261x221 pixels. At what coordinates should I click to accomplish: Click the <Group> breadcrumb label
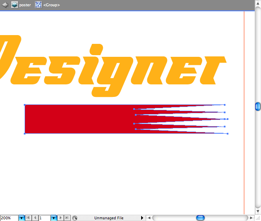51,5
